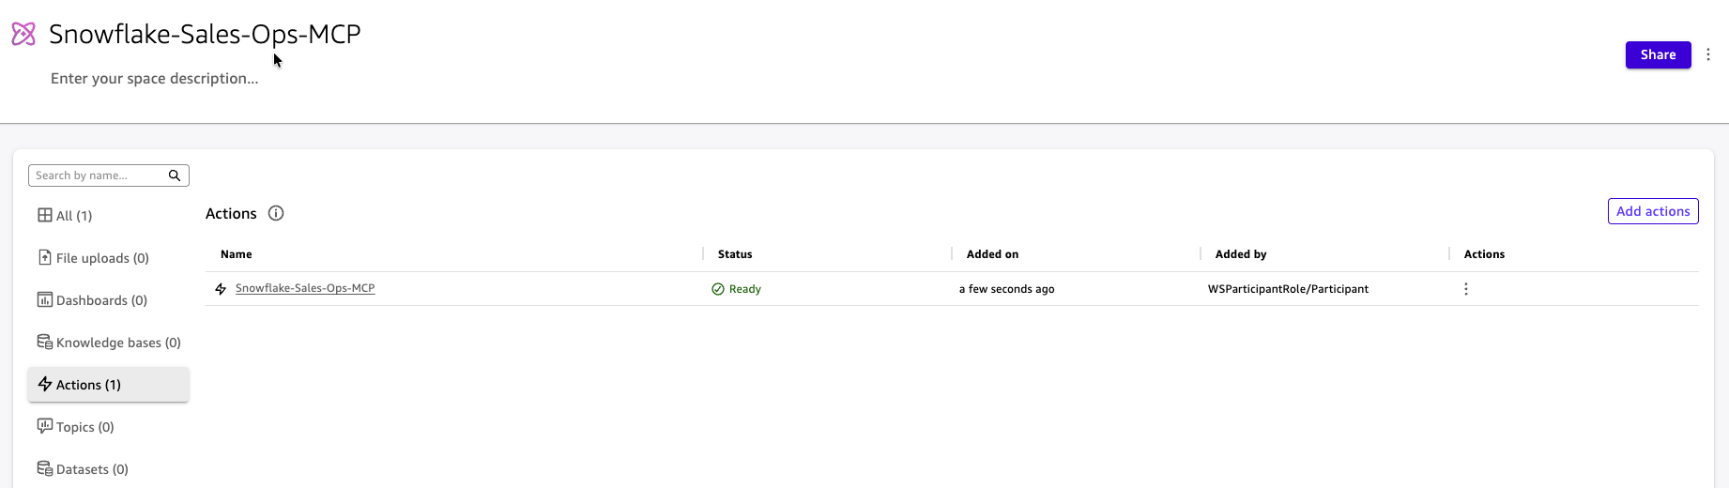Click the All grid icon in sidebar
The image size is (1729, 488).
(44, 215)
